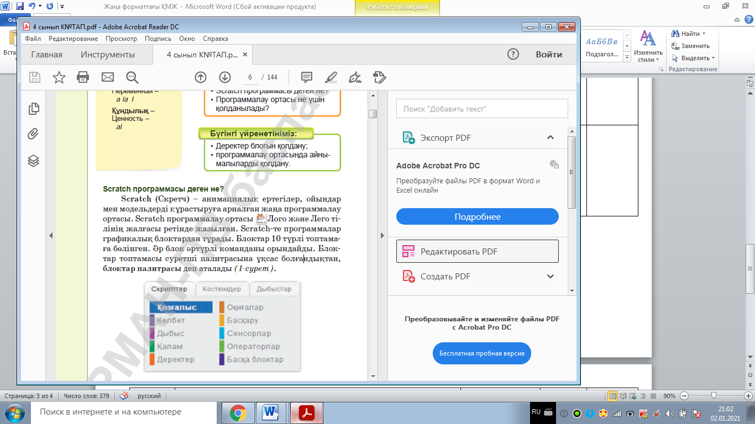Switch Word to Draft view
The image size is (755, 424).
[x=652, y=396]
